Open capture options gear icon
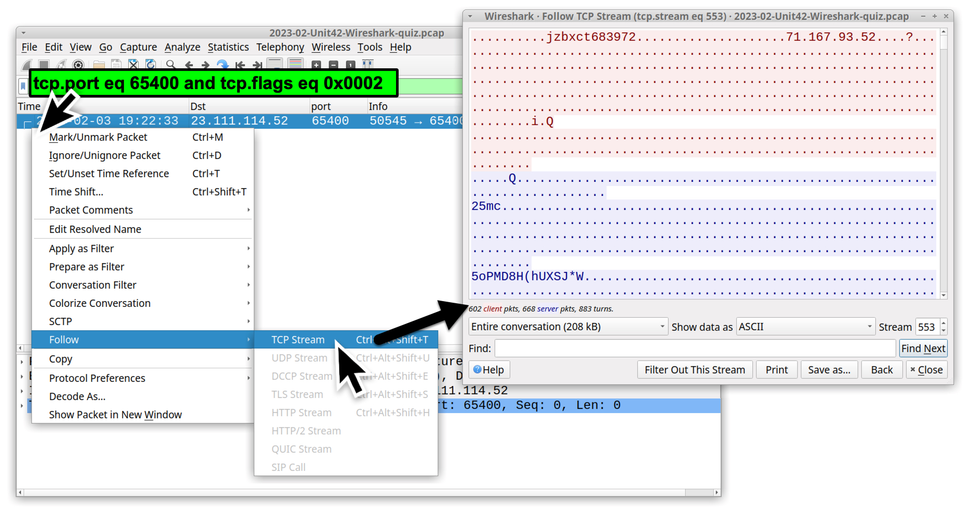Screen dimensions: 964x509 click(x=78, y=65)
